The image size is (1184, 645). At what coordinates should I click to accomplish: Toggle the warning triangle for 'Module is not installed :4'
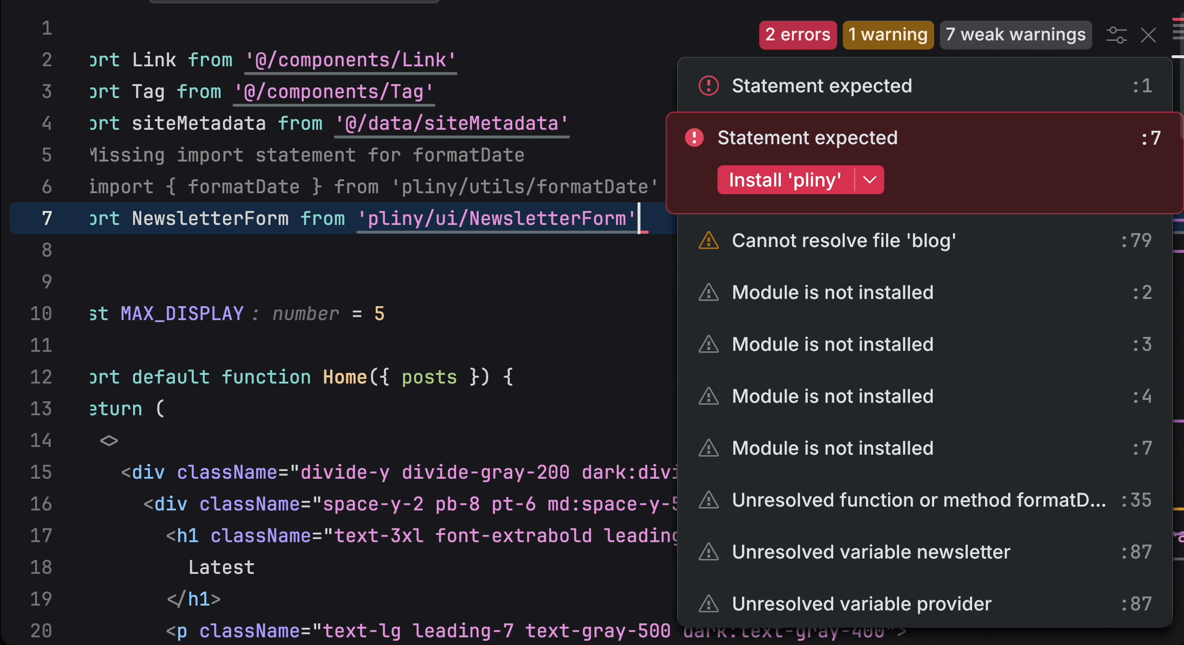[x=707, y=395]
